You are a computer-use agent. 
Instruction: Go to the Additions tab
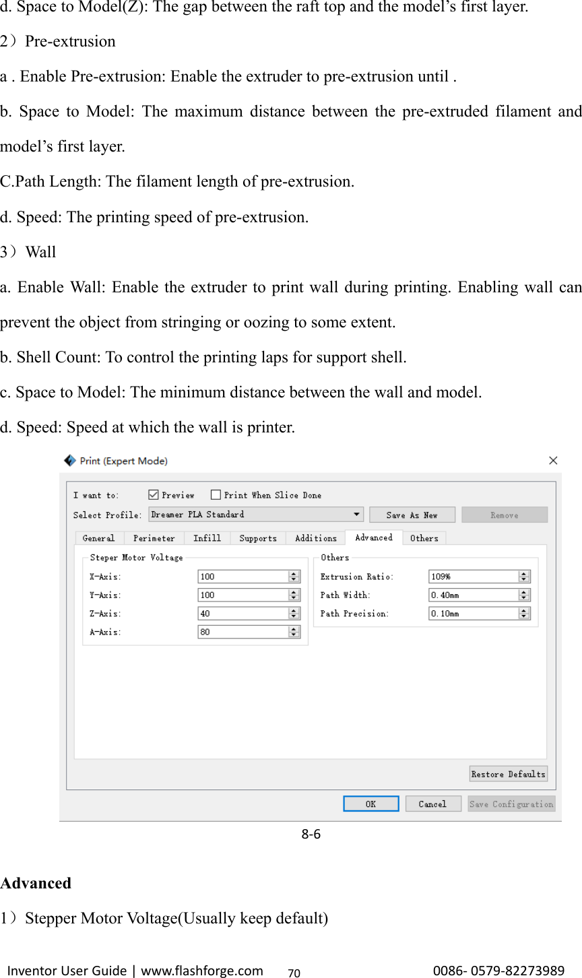click(x=316, y=538)
